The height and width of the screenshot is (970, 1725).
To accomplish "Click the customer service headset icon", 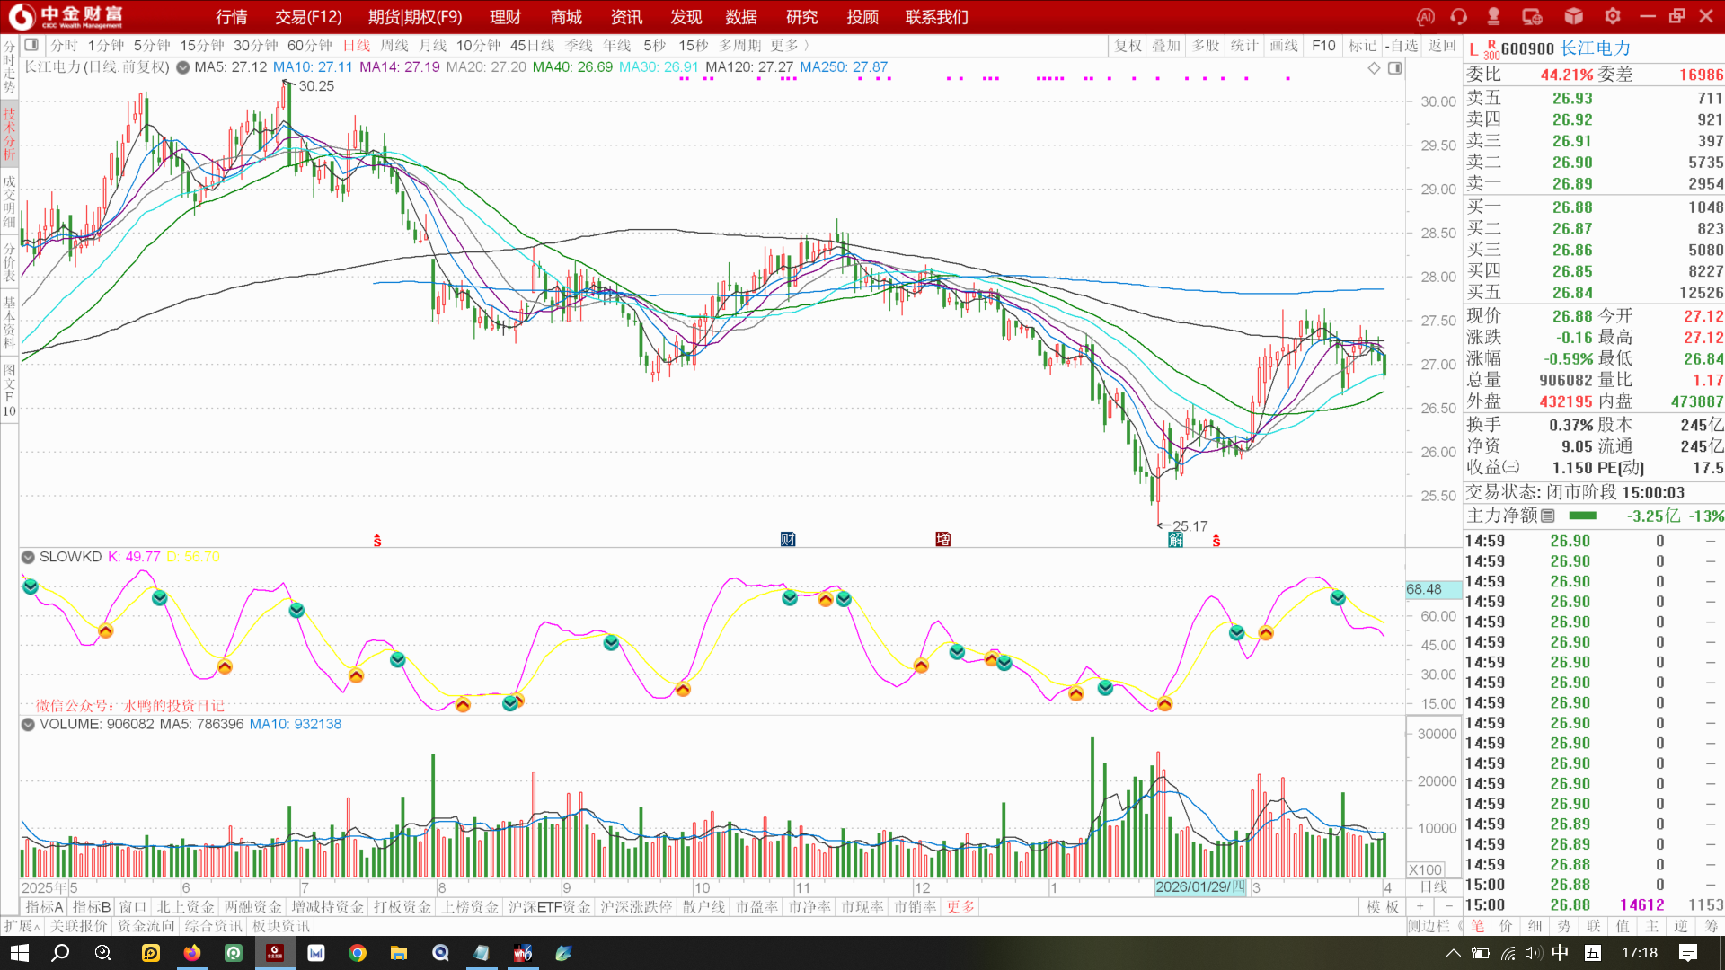I will tap(1458, 16).
